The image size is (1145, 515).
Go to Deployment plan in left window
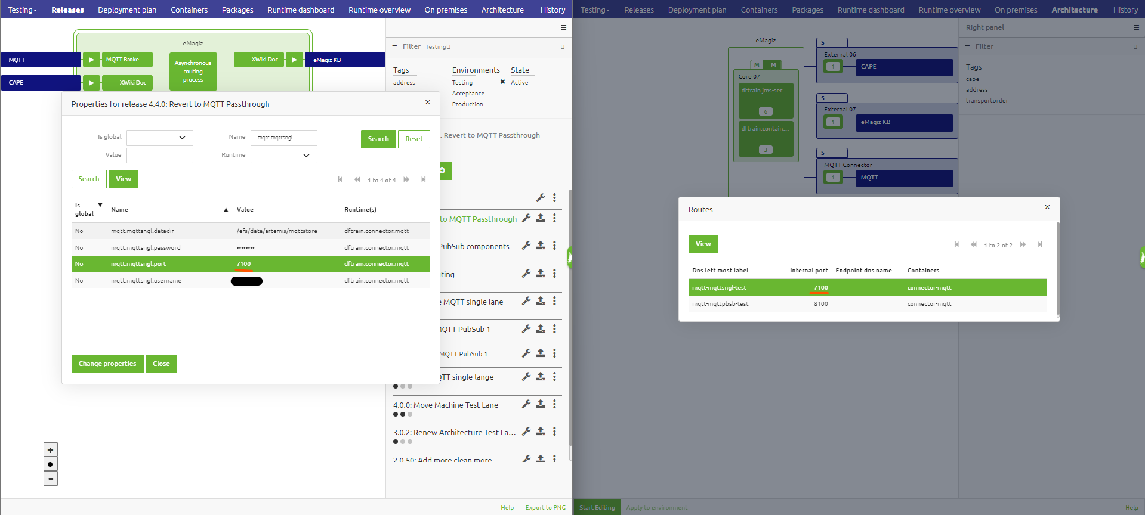tap(127, 10)
